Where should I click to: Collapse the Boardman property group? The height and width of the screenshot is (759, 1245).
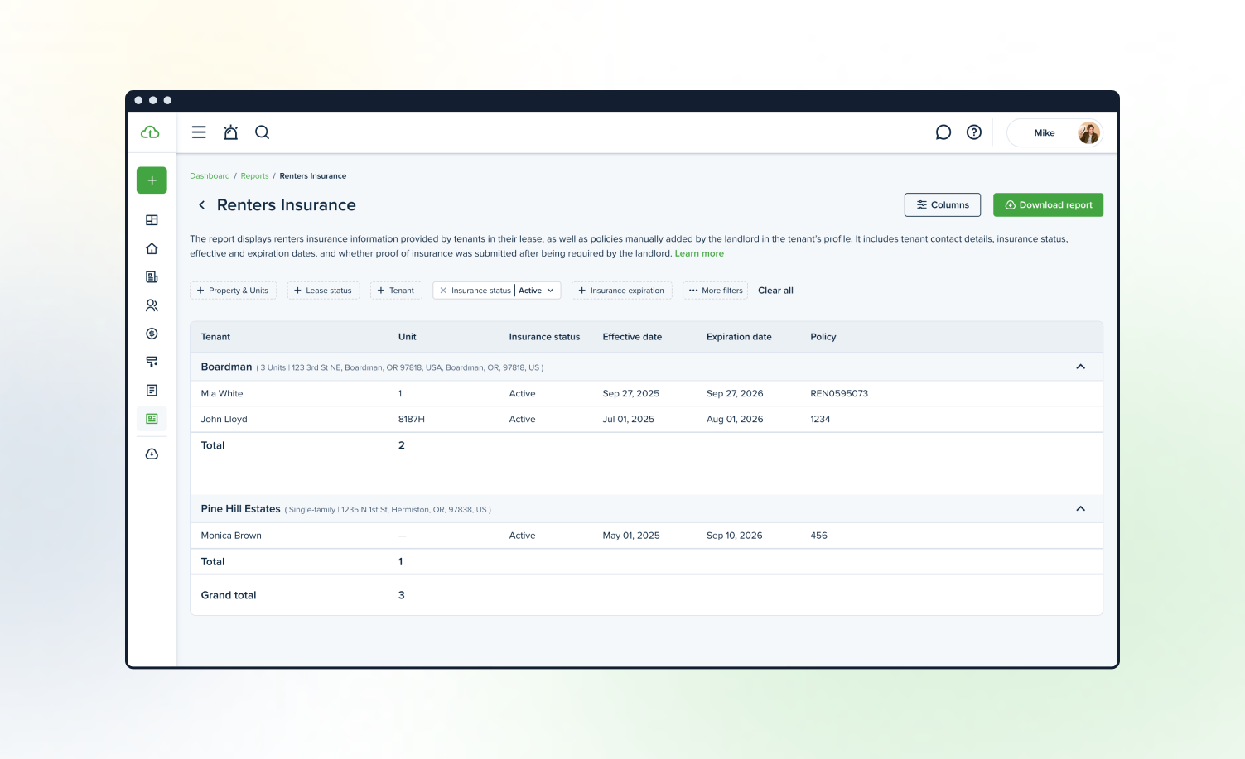[x=1080, y=367]
